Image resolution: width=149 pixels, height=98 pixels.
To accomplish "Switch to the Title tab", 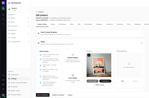I will click(x=79, y=24).
